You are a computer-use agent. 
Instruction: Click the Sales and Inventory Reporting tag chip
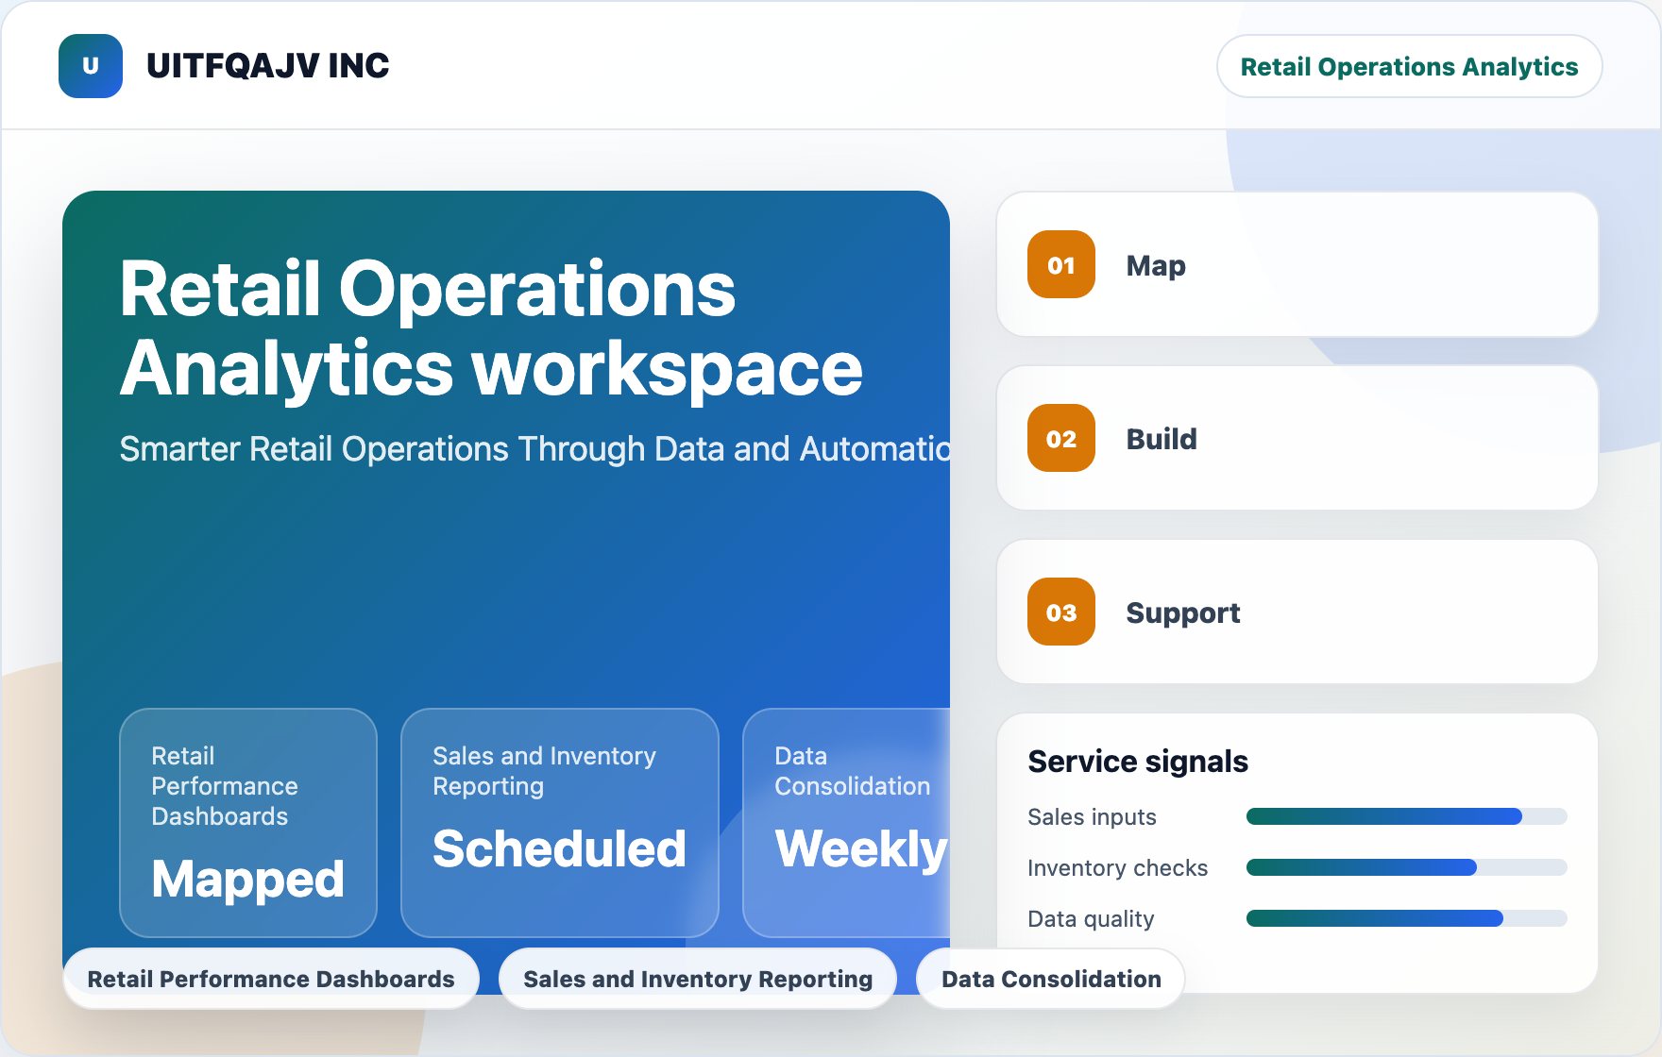698,979
